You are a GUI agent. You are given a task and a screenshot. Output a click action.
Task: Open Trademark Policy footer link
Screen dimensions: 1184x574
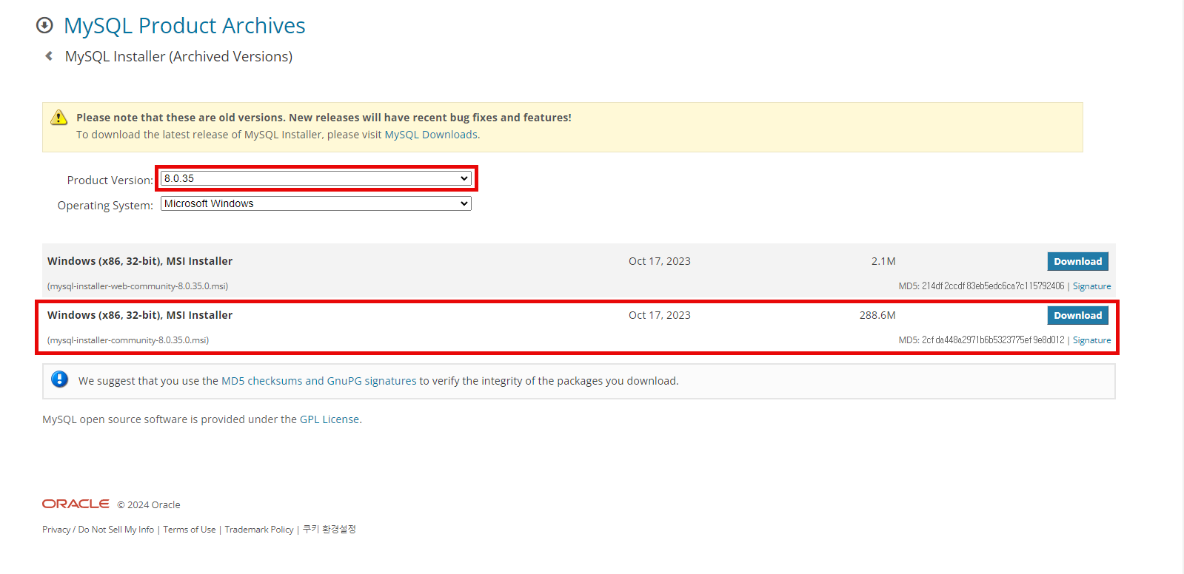[x=259, y=530]
